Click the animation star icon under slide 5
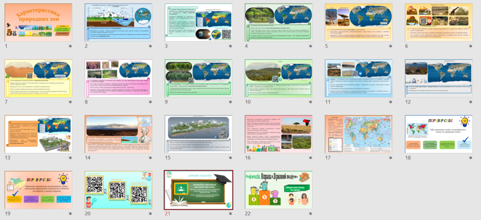481x220 pixels. click(x=390, y=46)
